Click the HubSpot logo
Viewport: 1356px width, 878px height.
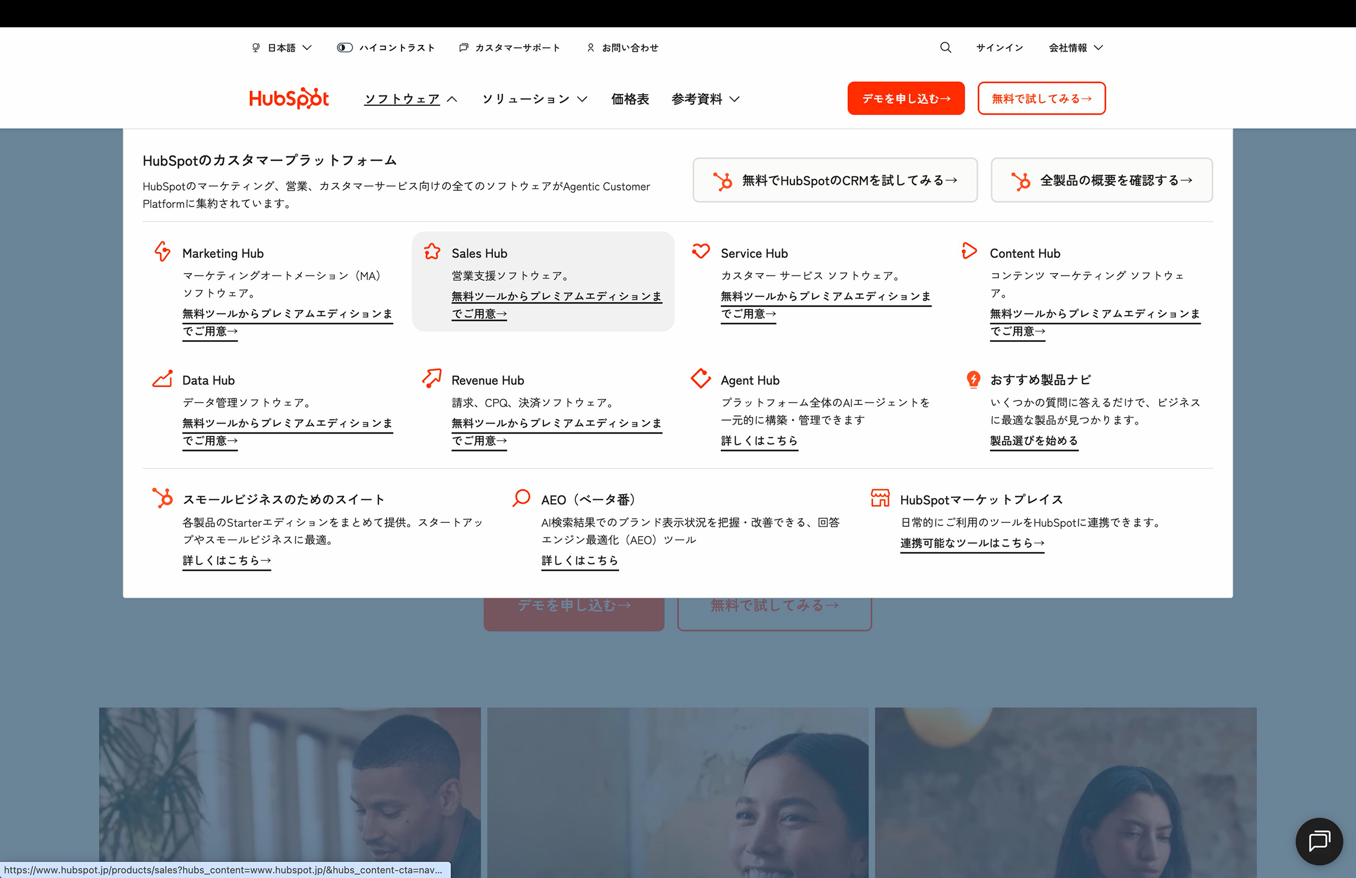[289, 98]
